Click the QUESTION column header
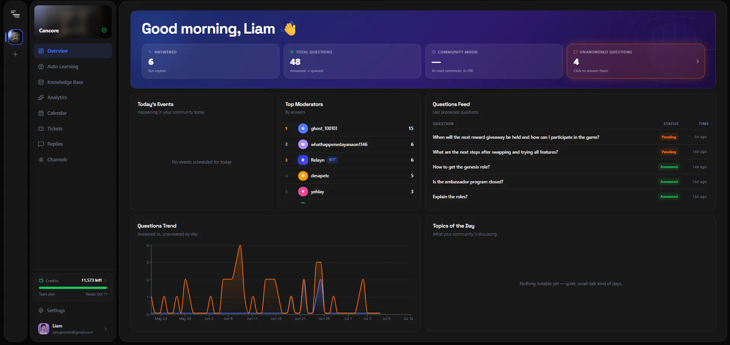 click(x=443, y=124)
